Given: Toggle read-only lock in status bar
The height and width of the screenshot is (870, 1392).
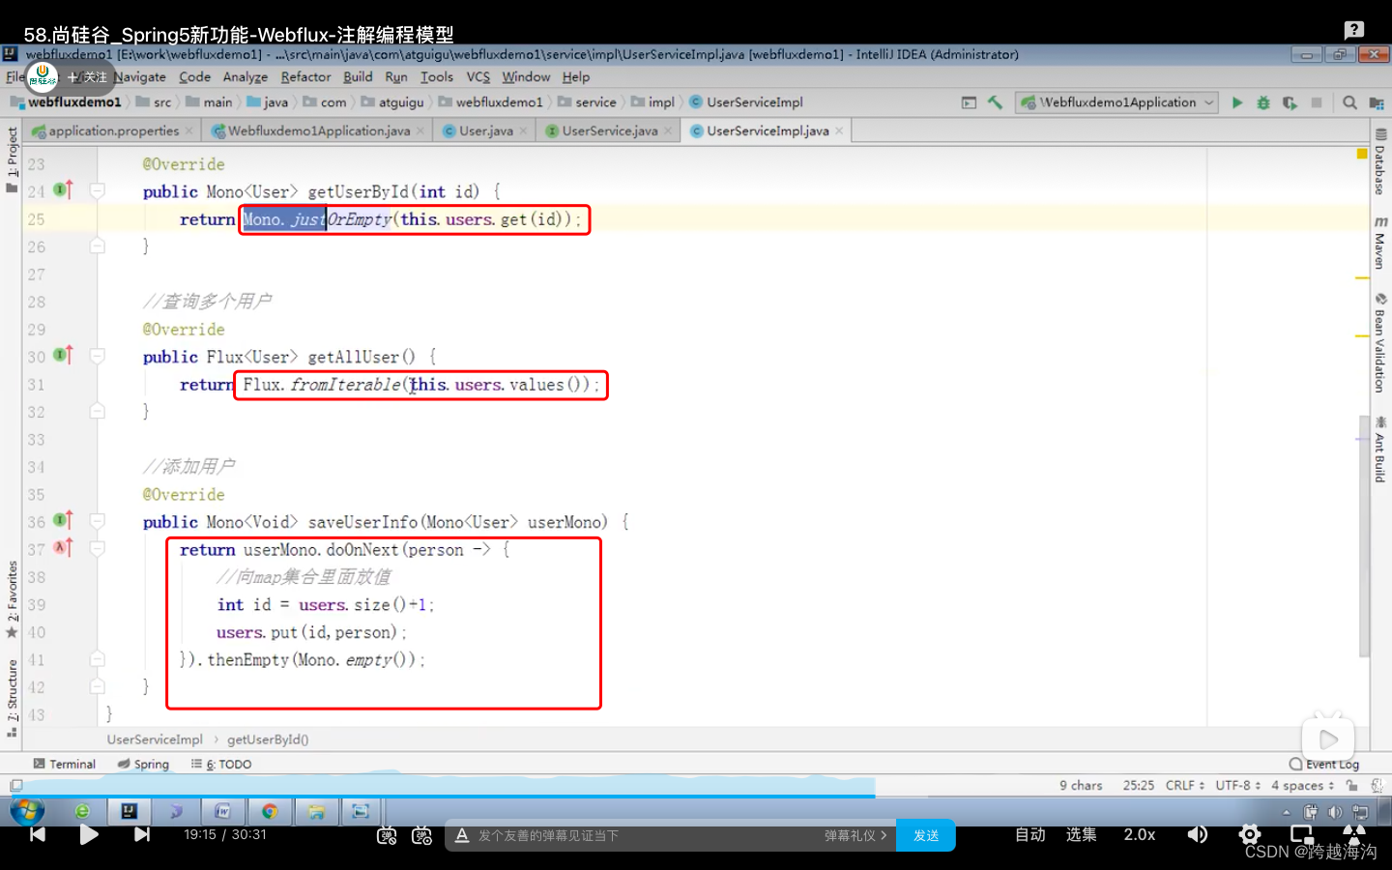Looking at the screenshot, I should [1351, 785].
